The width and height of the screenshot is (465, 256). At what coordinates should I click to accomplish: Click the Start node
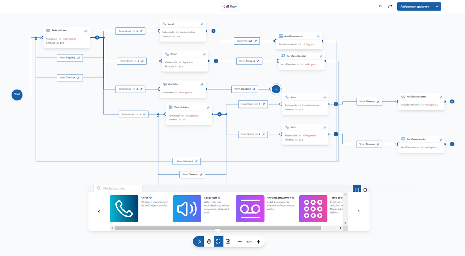pos(17,94)
